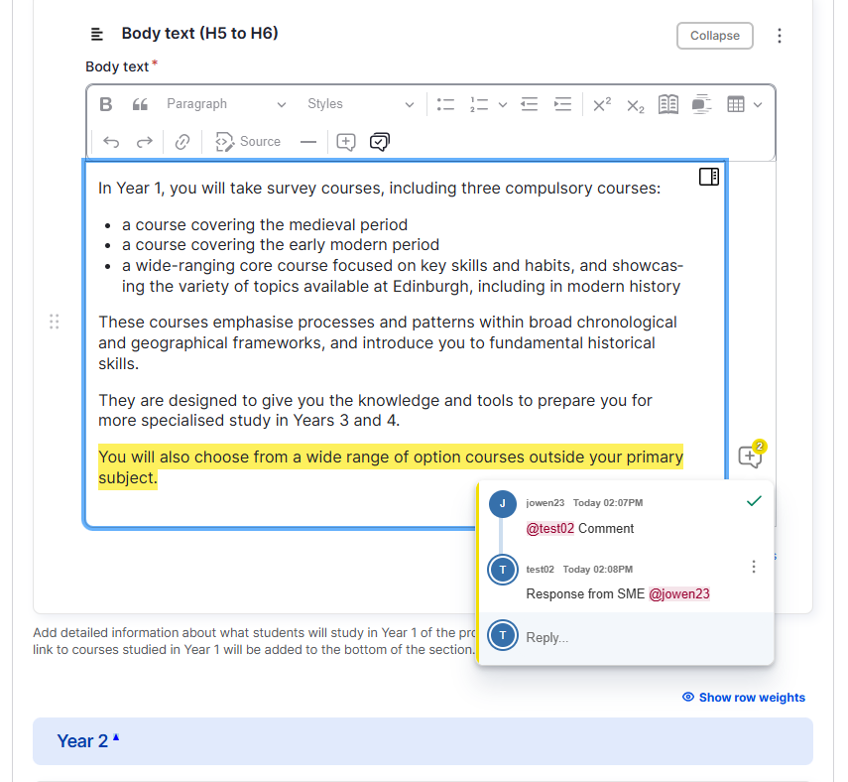The image size is (848, 782).
Task: Insert a link with the link icon
Action: (x=181, y=141)
